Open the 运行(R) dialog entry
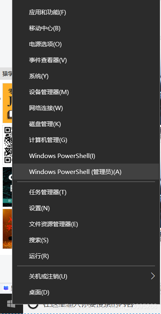This screenshot has height=314, width=161. tap(86, 256)
